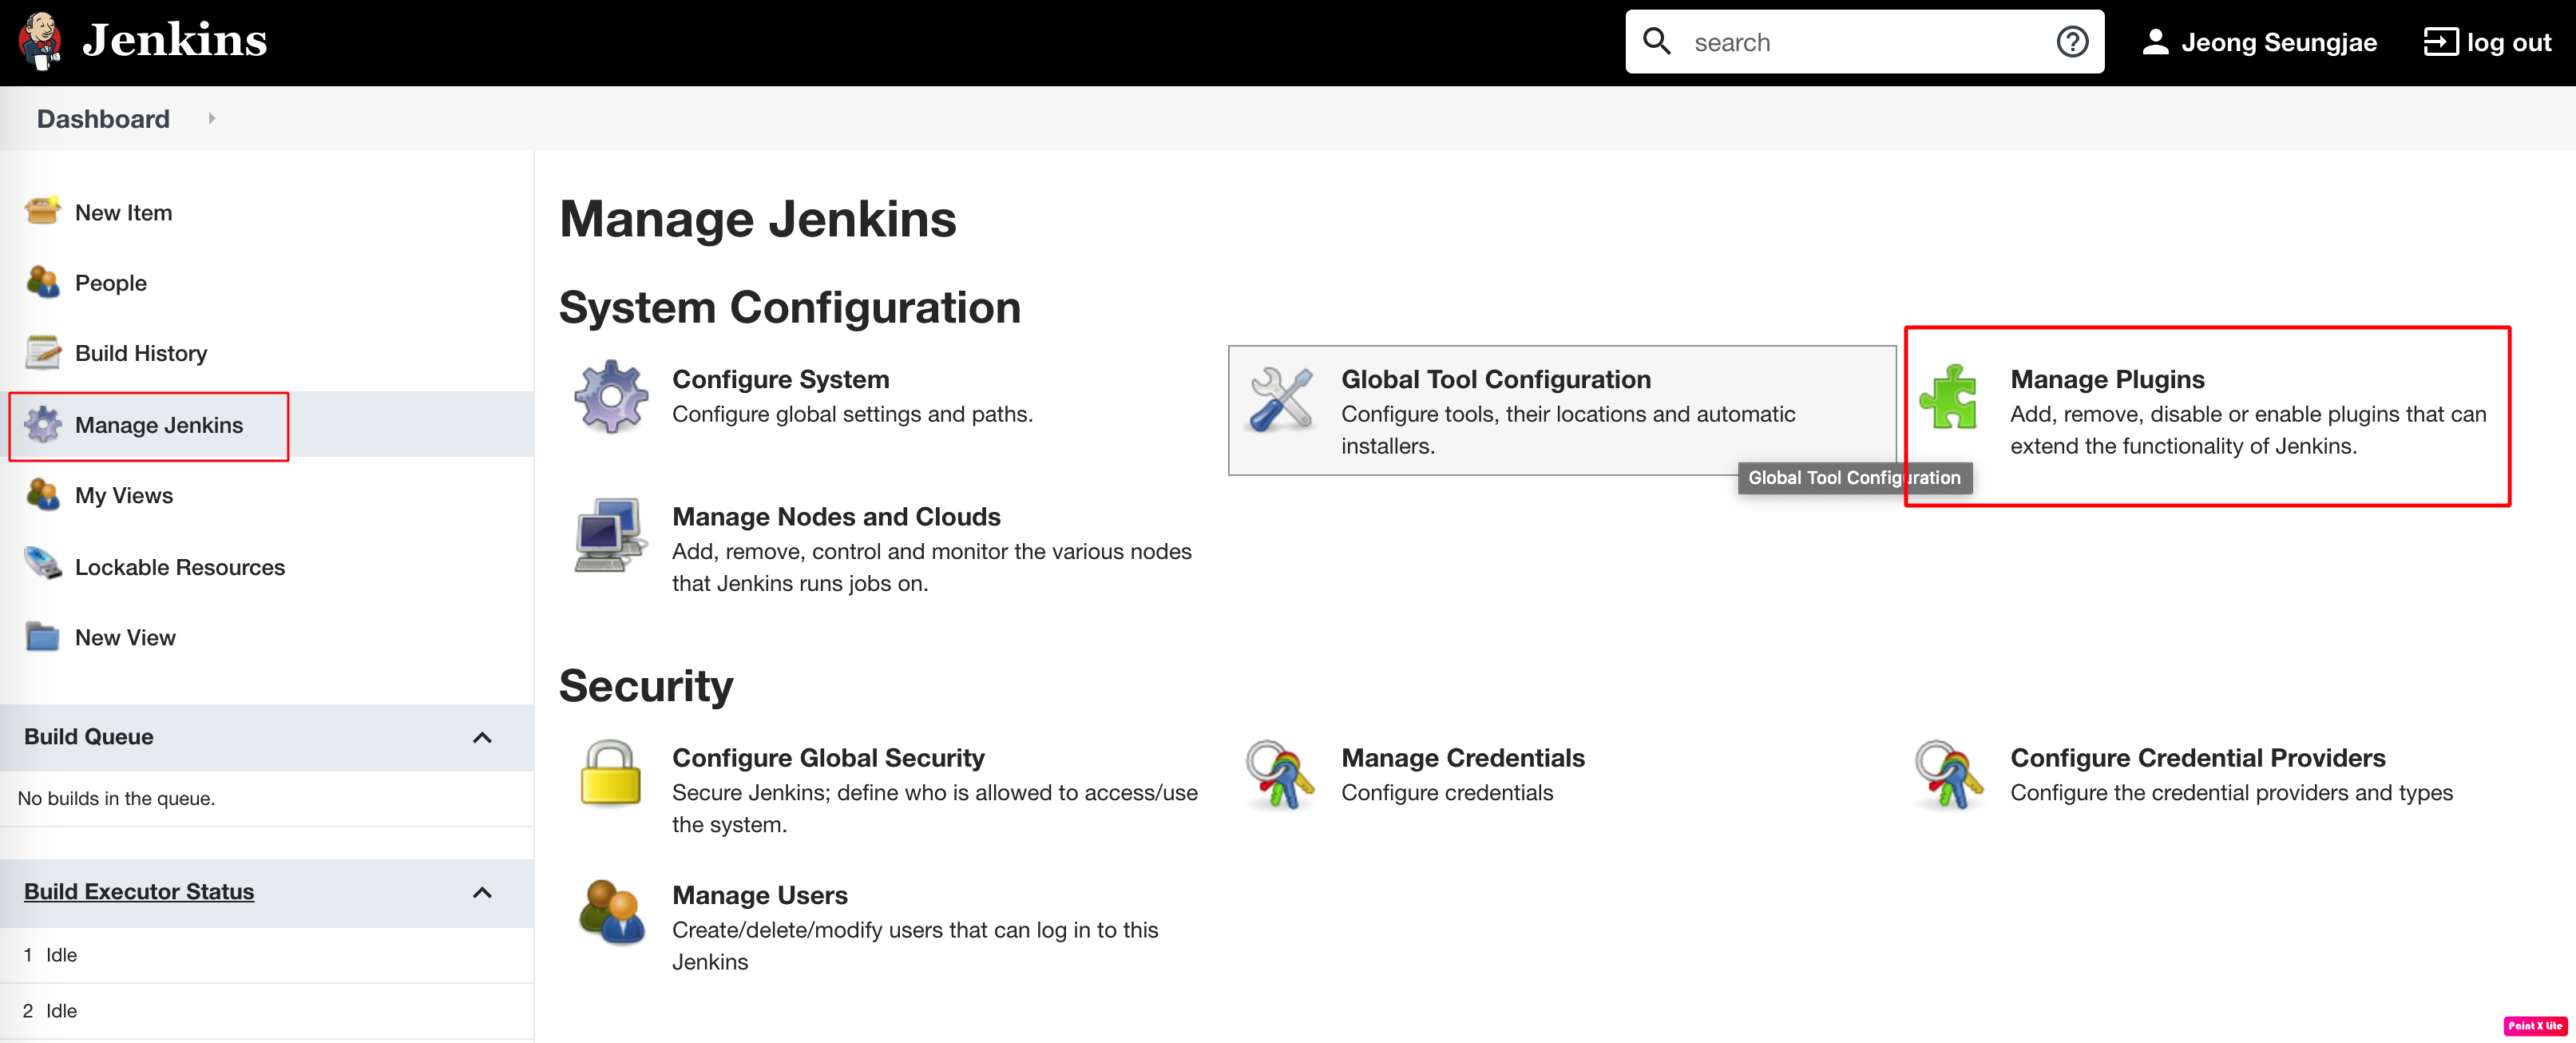Click the Build History sidebar item
This screenshot has height=1043, width=2576.
pos(141,353)
